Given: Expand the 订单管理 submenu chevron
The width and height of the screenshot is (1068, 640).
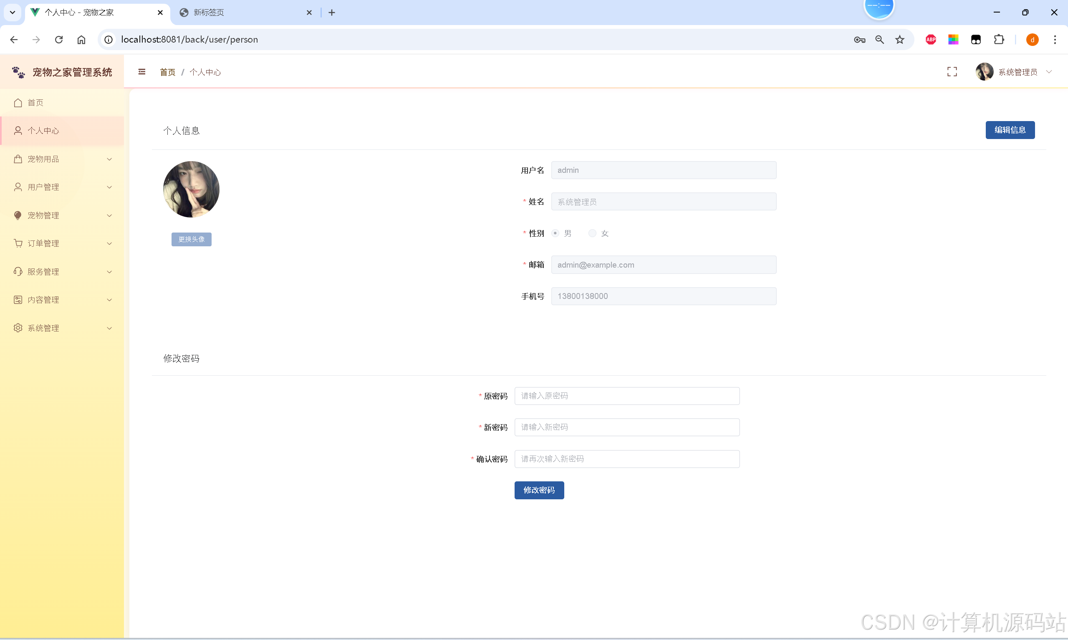Looking at the screenshot, I should point(109,244).
